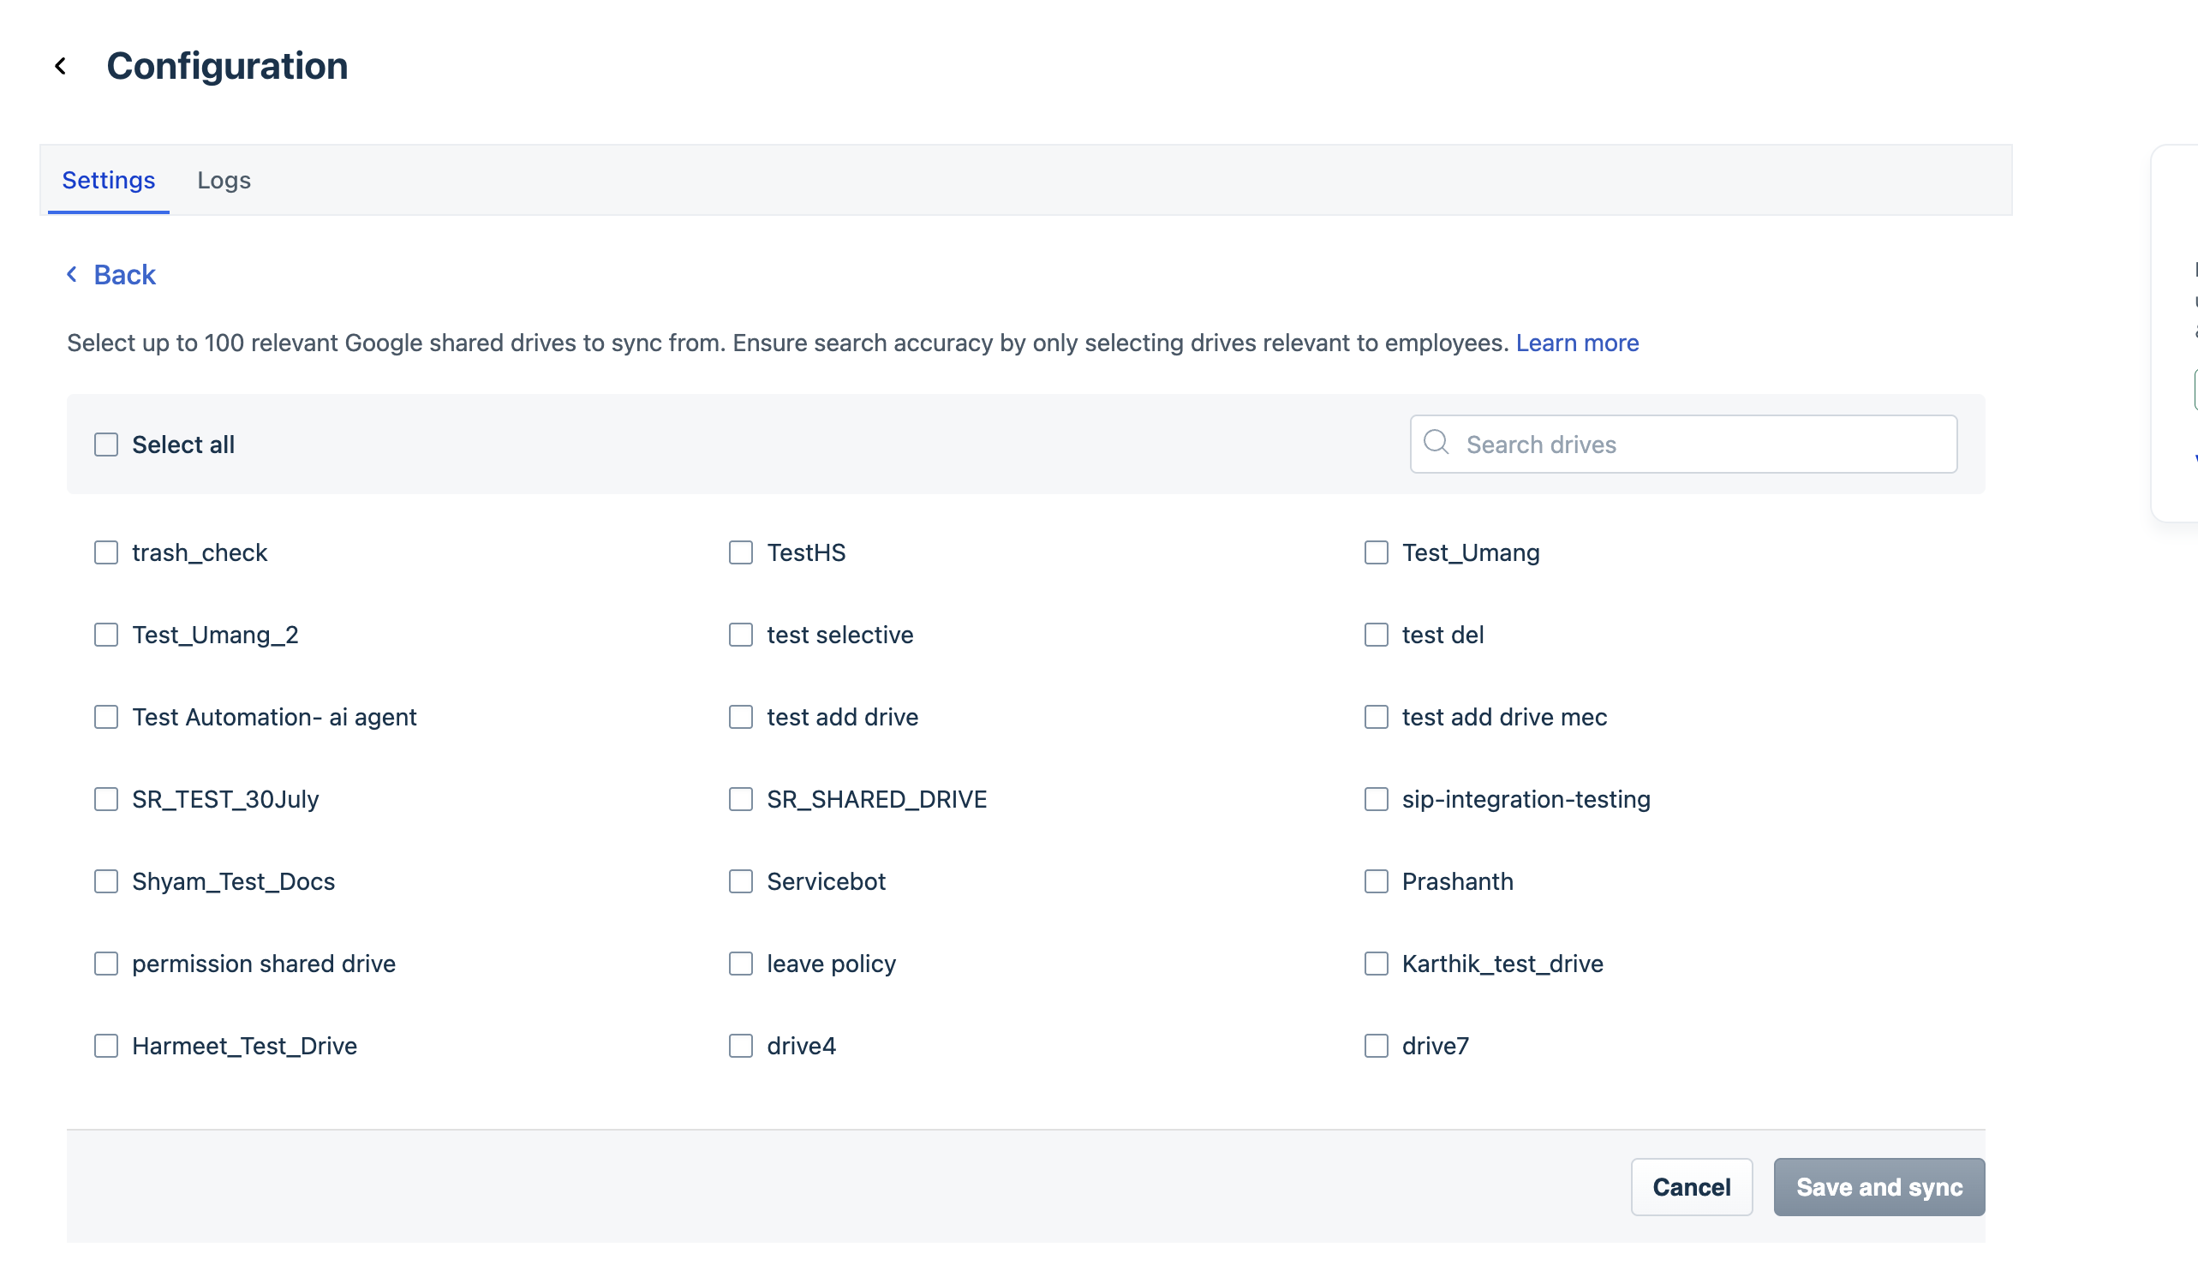This screenshot has width=2198, height=1283.
Task: Check the trash_check drive
Action: [x=106, y=553]
